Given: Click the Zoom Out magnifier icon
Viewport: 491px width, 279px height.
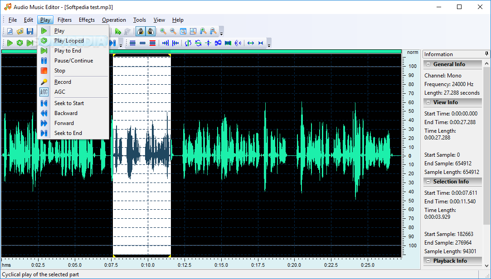Looking at the screenshot, I should [173, 31].
